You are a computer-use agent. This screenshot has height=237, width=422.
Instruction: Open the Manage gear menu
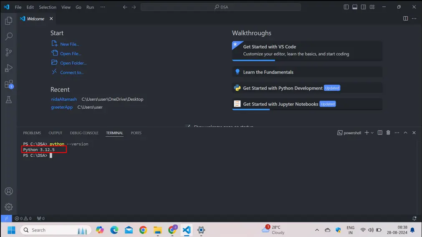click(9, 207)
